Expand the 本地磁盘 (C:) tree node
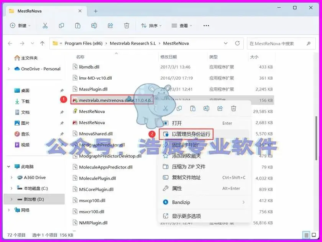 pyautogui.click(x=11, y=188)
